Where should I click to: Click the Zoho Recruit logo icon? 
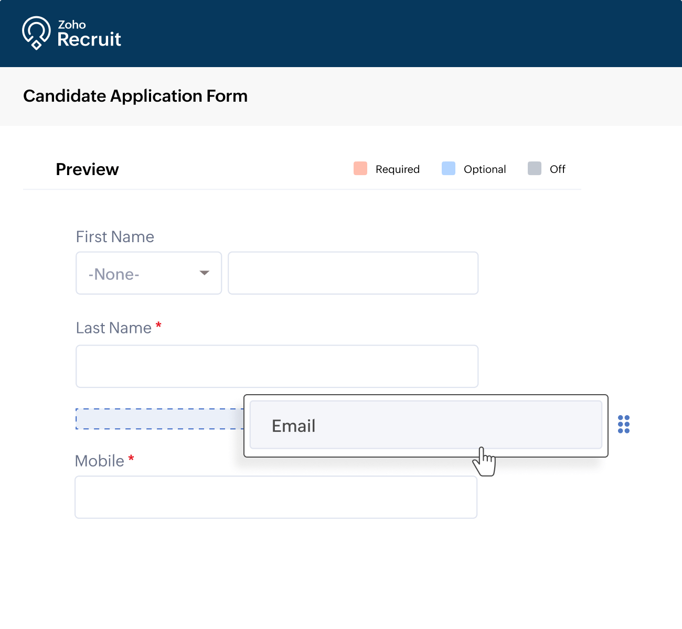tap(35, 32)
